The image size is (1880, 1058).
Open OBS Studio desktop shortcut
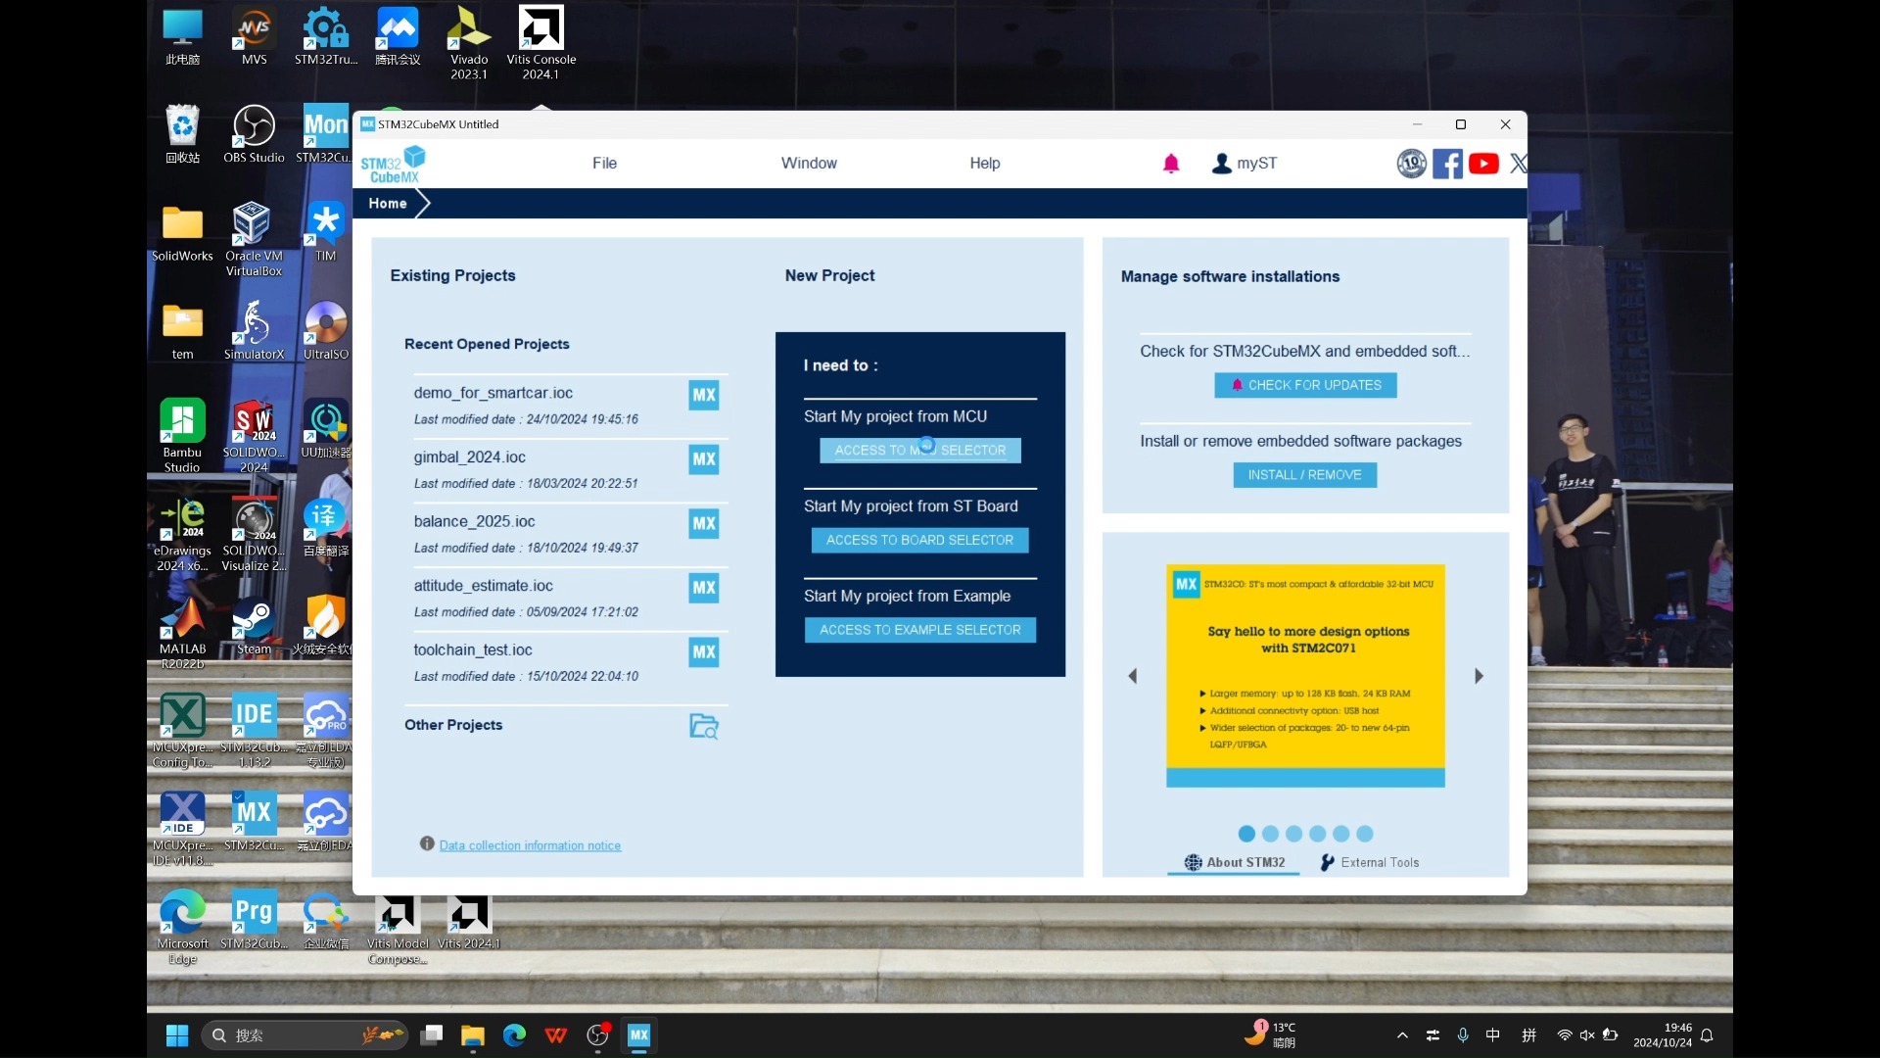[x=254, y=135]
